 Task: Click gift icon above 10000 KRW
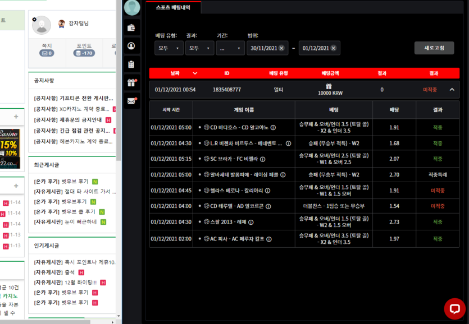click(329, 86)
